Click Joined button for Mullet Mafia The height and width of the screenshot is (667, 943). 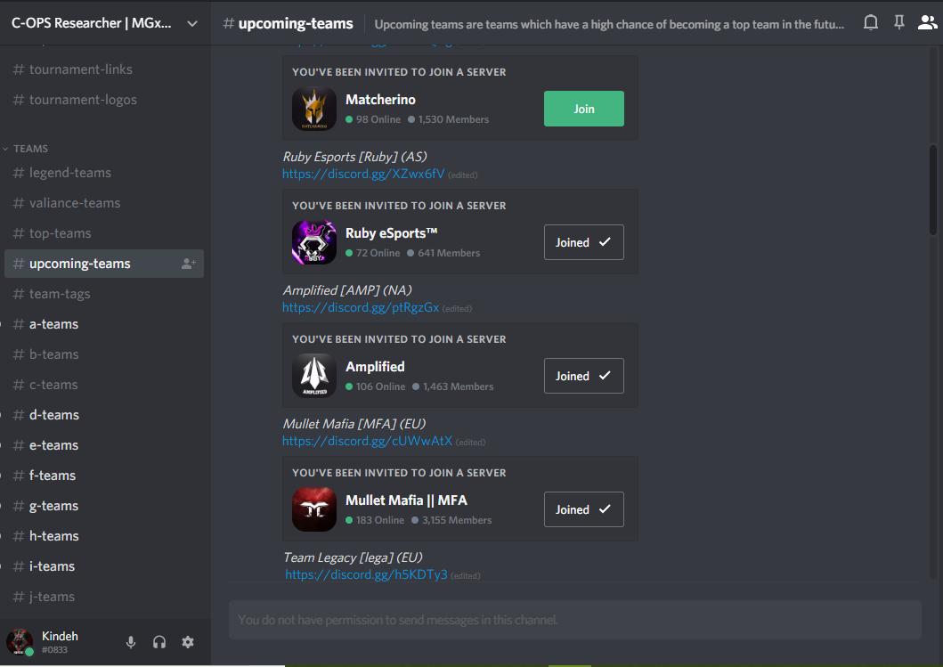pyautogui.click(x=583, y=509)
